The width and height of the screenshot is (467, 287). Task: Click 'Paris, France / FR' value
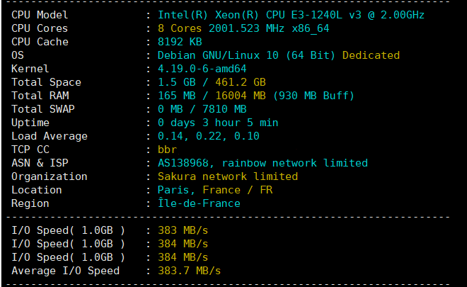[215, 190]
